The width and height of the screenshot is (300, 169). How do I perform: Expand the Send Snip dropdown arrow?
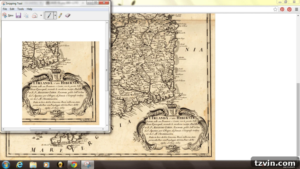click(x=41, y=16)
